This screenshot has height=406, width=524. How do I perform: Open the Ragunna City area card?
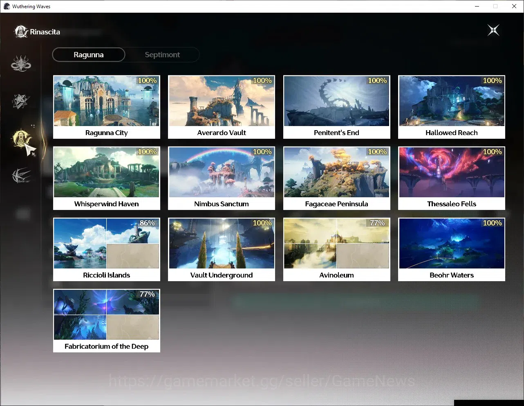107,107
